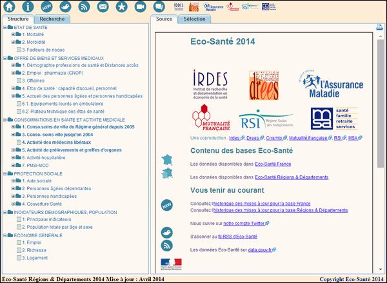Click the large RSI logo

tap(266, 119)
